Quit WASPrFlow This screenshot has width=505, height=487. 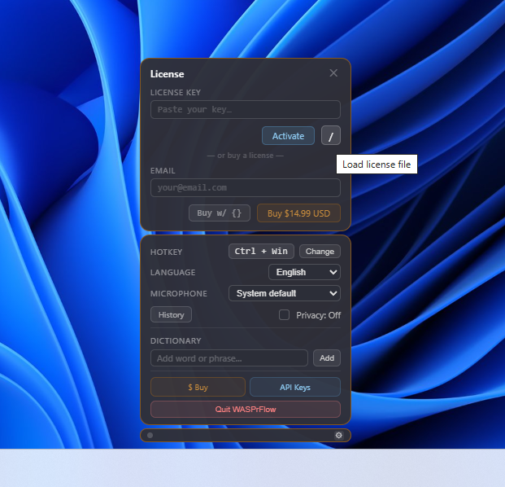coord(246,410)
